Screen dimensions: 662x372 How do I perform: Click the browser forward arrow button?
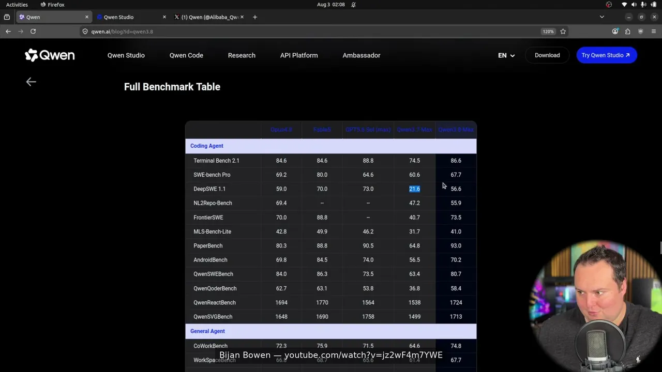click(21, 32)
